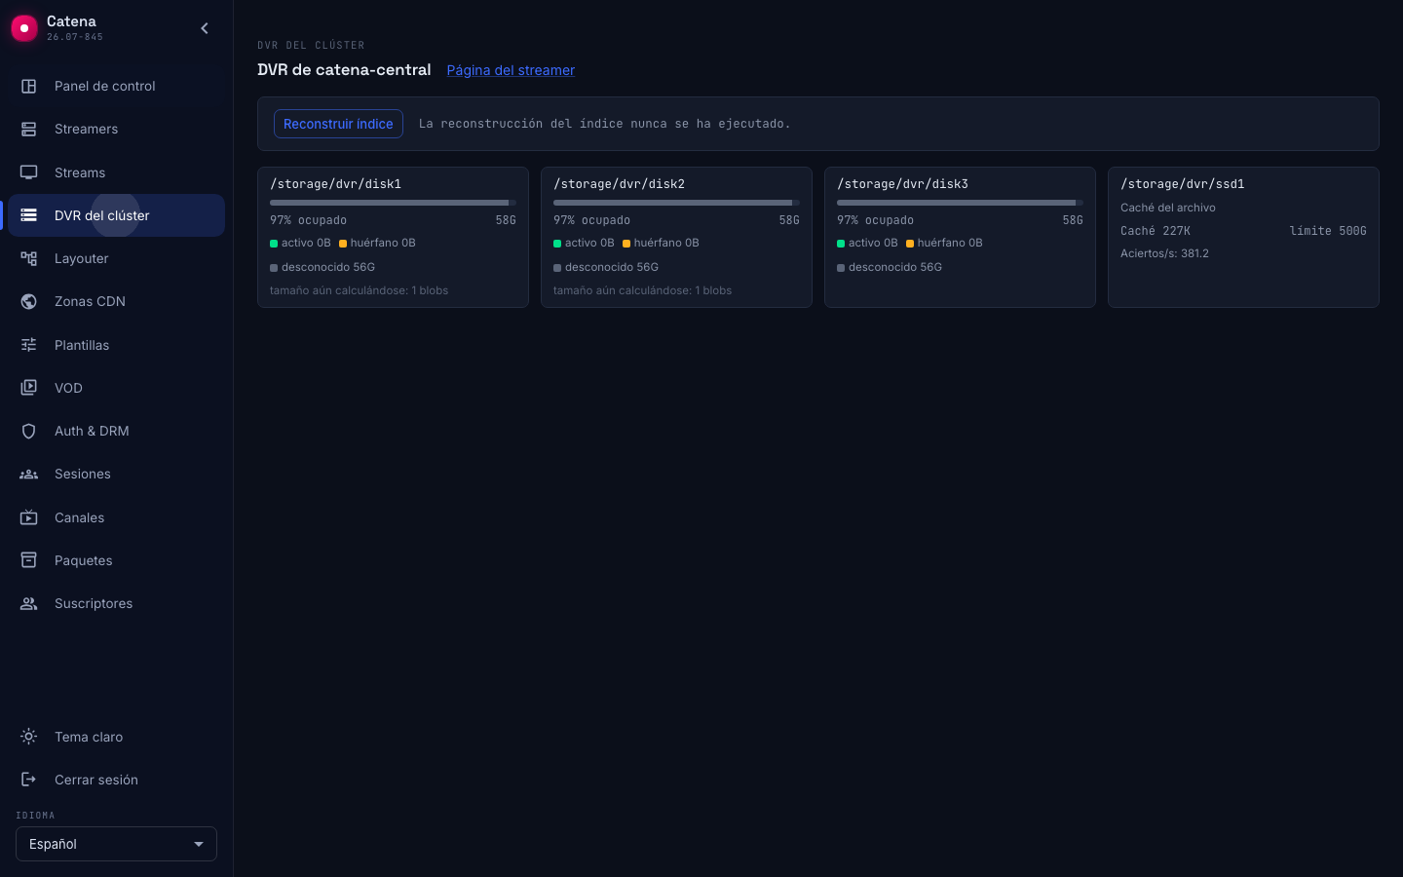
Task: Click green activo swatch in disk1 card
Action: 274,244
